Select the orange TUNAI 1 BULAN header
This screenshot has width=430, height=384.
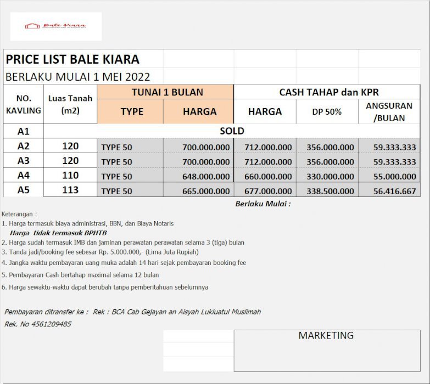coord(166,92)
